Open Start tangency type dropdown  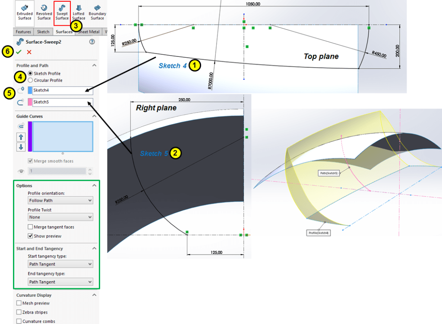[x=60, y=264]
